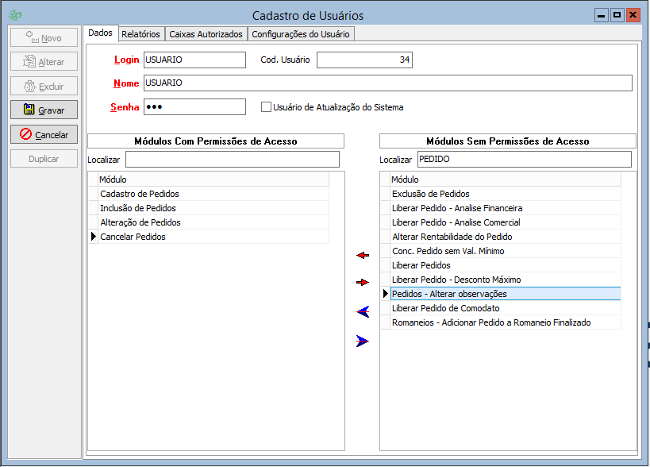Click the Localizar field under Módulos Com Permissões
The height and width of the screenshot is (467, 650).
[232, 160]
